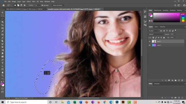Hide Layer 1 using eye icon

(x=150, y=41)
